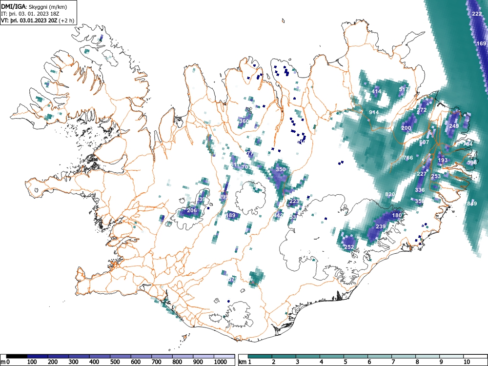Click the visibility value 180 on the map
Screen dimensions: 488x366
tap(397, 215)
